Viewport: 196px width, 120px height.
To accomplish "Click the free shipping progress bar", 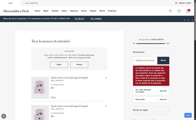I will (151, 44).
